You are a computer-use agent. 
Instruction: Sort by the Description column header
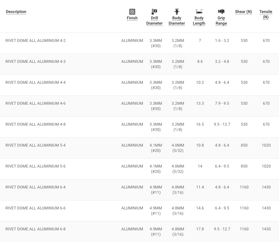click(16, 12)
